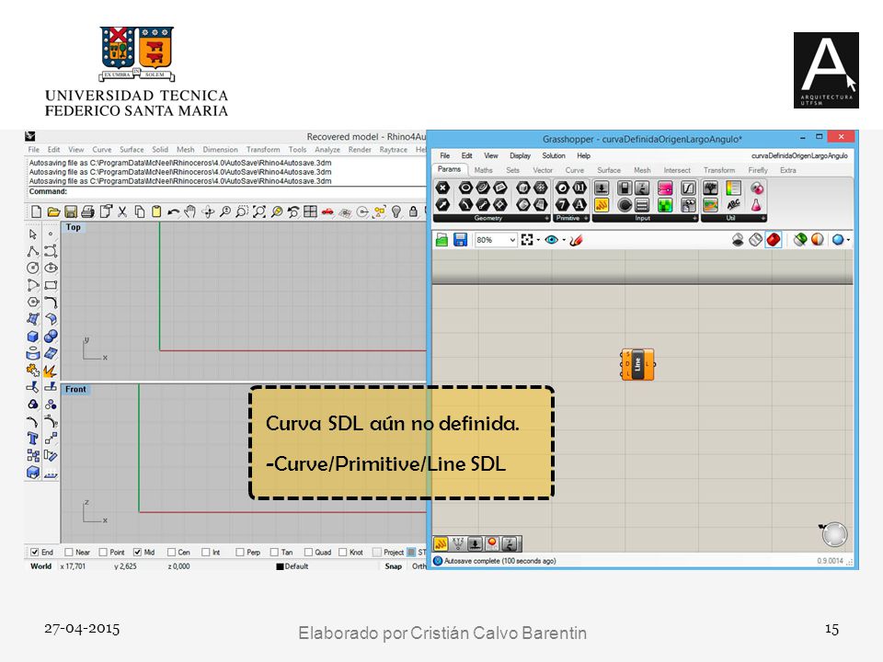This screenshot has height=662, width=883.
Task: Enable the Point osnap checkbox
Action: pyautogui.click(x=103, y=553)
